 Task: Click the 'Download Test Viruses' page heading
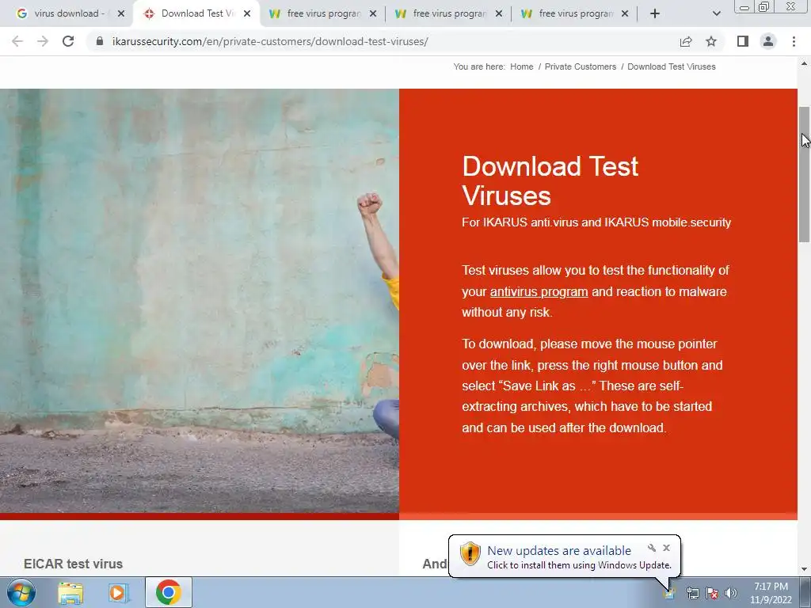coord(550,181)
